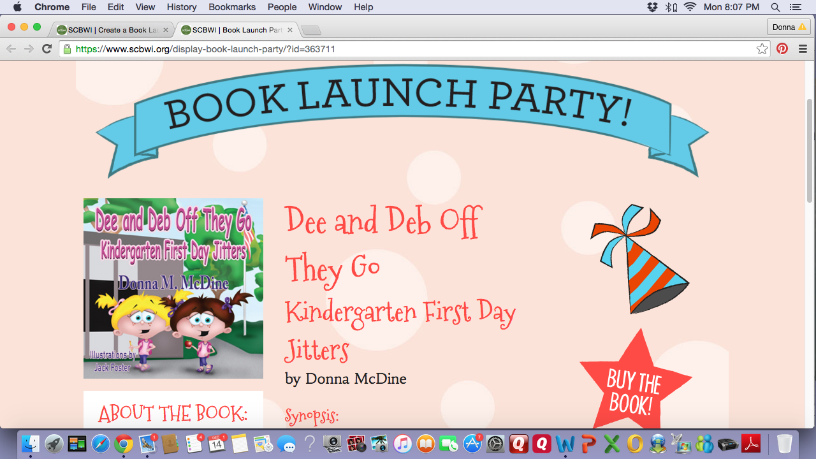
Task: Click the green padlock security icon
Action: (67, 49)
